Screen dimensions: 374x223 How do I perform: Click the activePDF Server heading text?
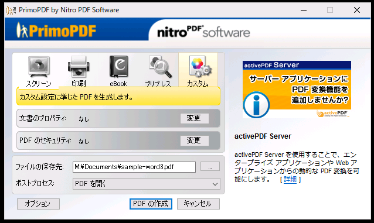[263, 136]
